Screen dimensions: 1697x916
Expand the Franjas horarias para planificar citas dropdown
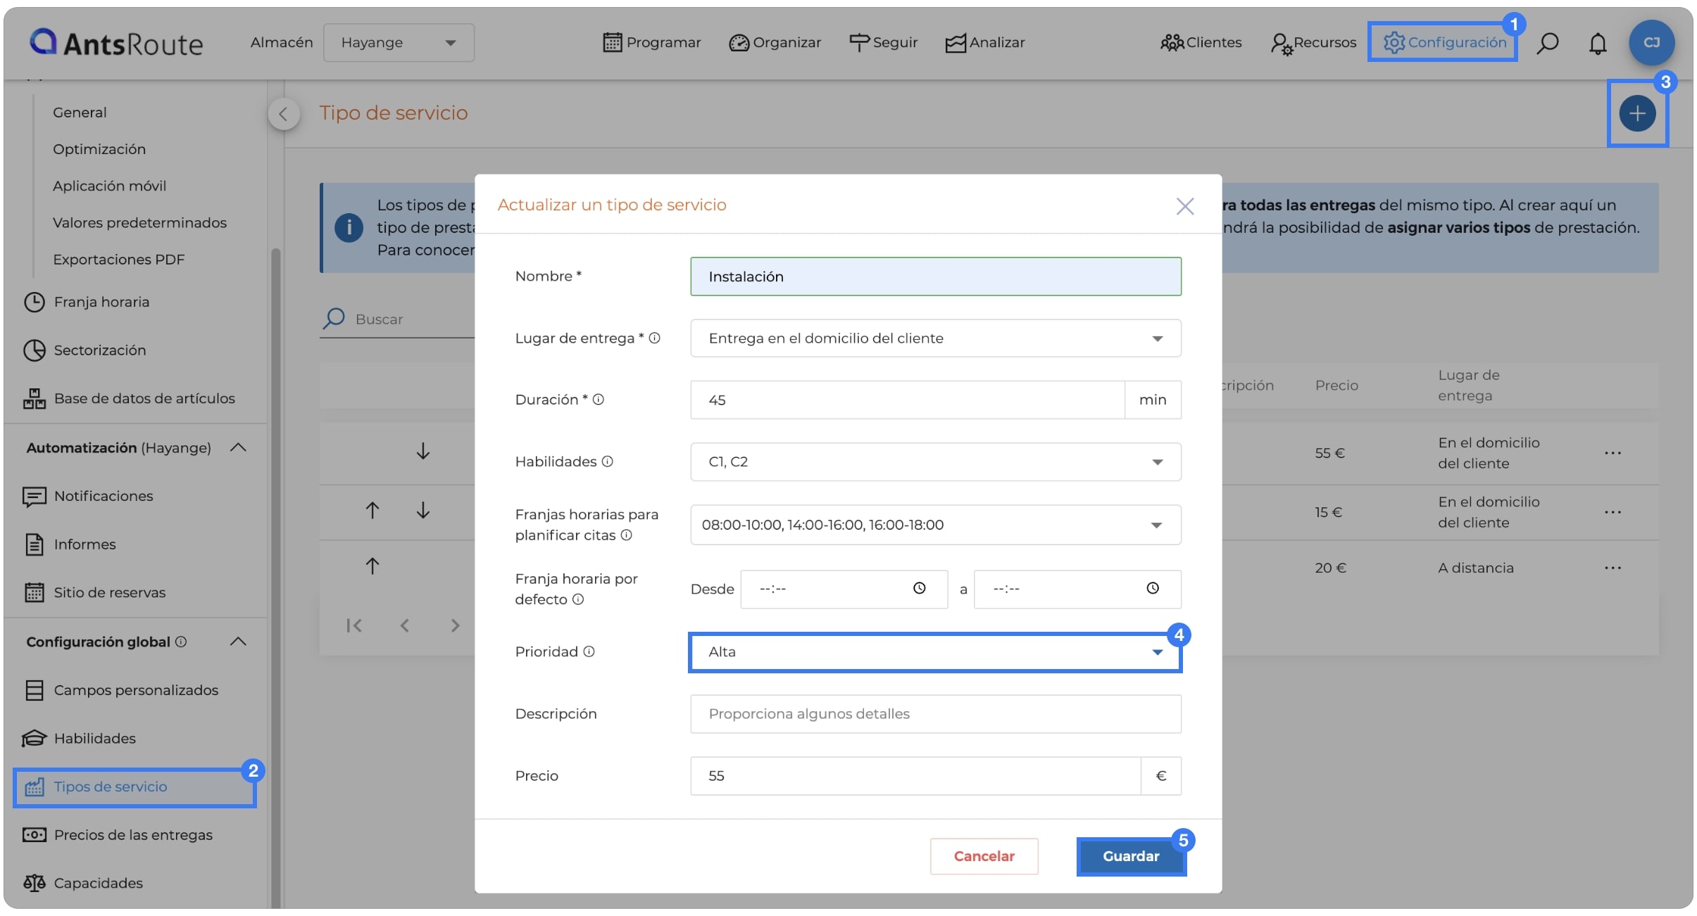pos(935,525)
